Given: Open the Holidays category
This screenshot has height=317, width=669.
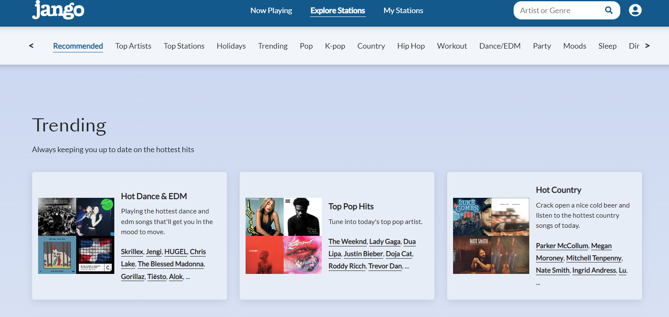Looking at the screenshot, I should click(231, 46).
